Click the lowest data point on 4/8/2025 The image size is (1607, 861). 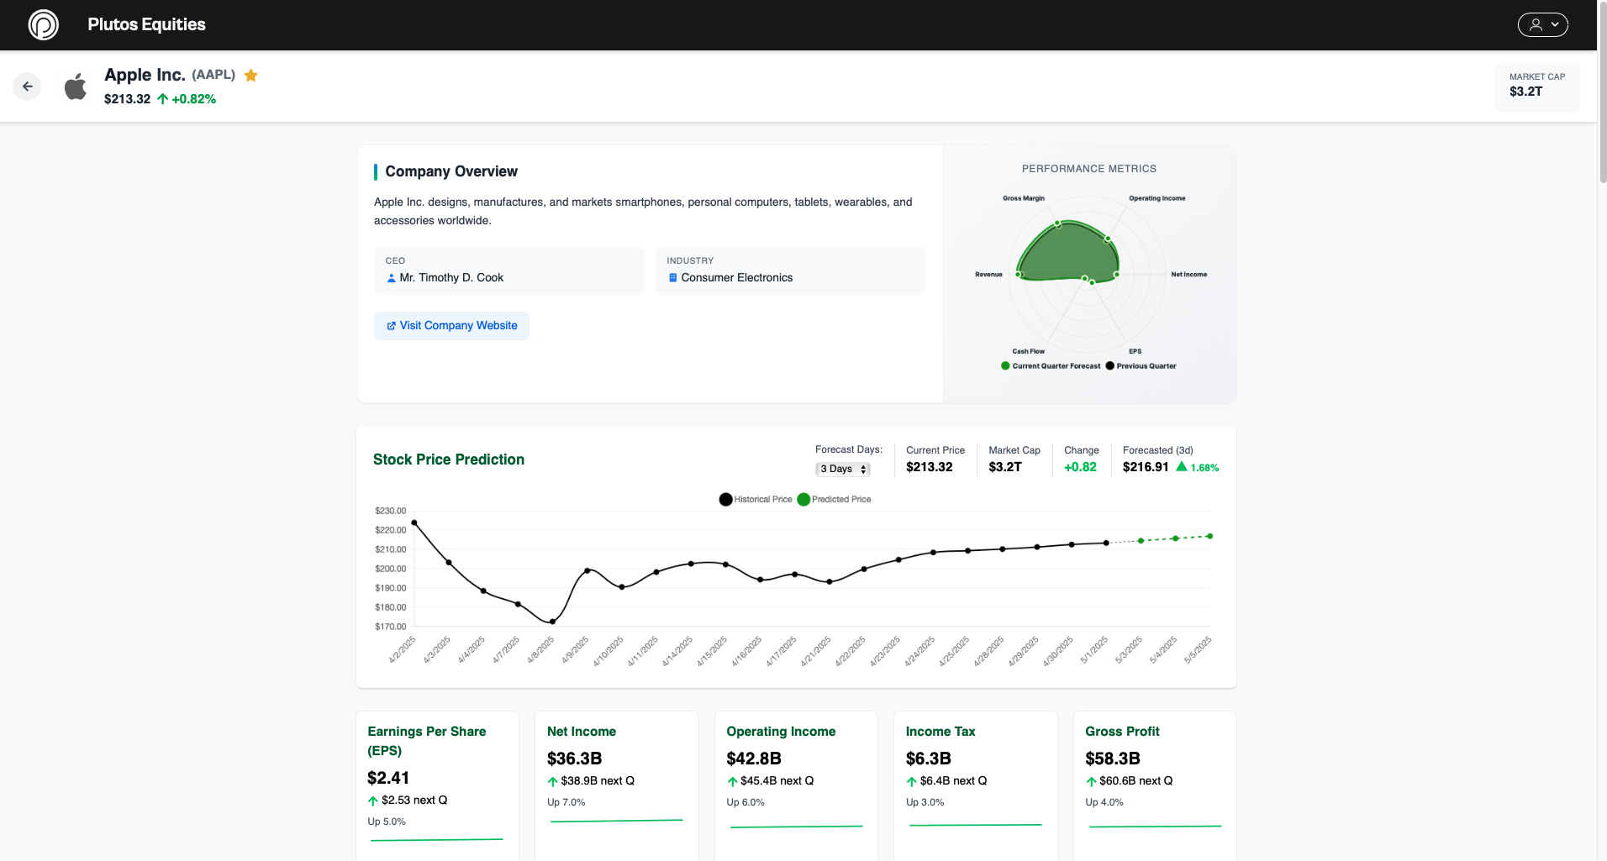pyautogui.click(x=552, y=622)
